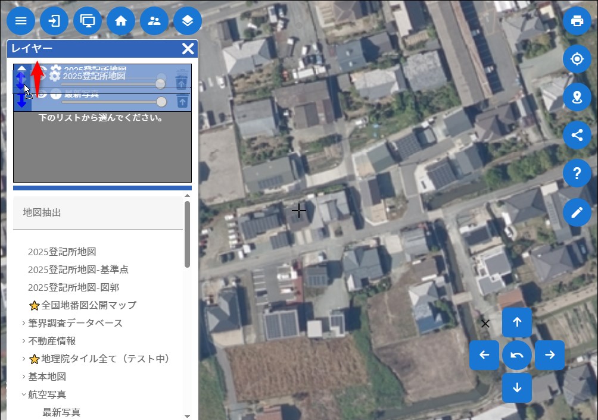Collapse the 航空写真 group
This screenshot has width=598, height=420.
pos(24,394)
